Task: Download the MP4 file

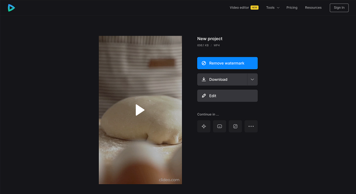Action: click(x=222, y=79)
